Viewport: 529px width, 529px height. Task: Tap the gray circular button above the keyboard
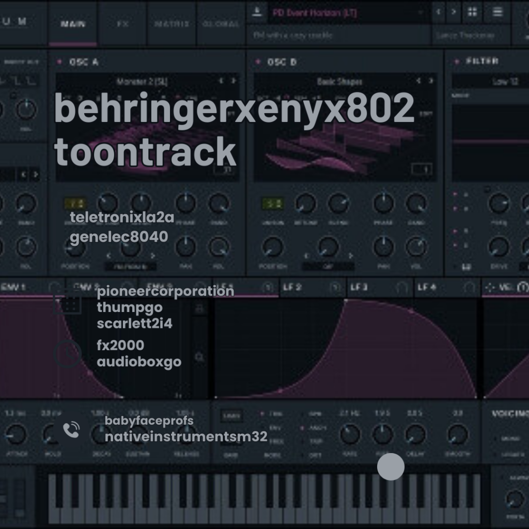pyautogui.click(x=391, y=466)
